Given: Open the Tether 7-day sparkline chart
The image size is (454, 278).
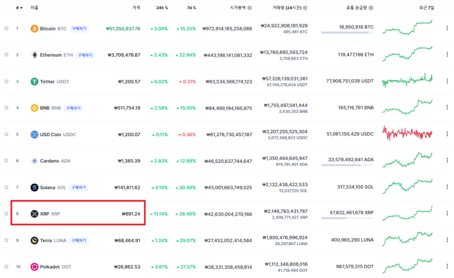Looking at the screenshot, I should point(407,80).
